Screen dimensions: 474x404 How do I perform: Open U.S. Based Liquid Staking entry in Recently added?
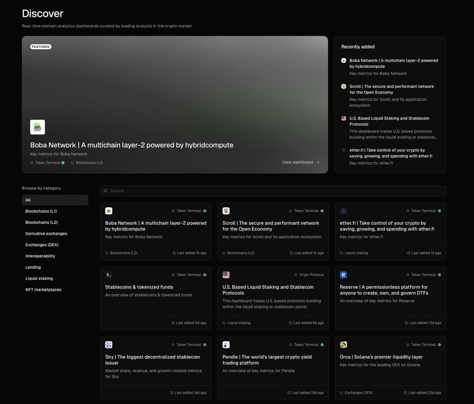[389, 121]
